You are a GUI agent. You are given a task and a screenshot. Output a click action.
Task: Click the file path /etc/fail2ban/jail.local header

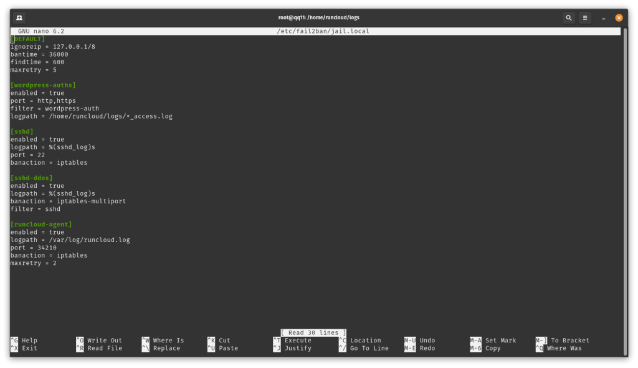323,31
